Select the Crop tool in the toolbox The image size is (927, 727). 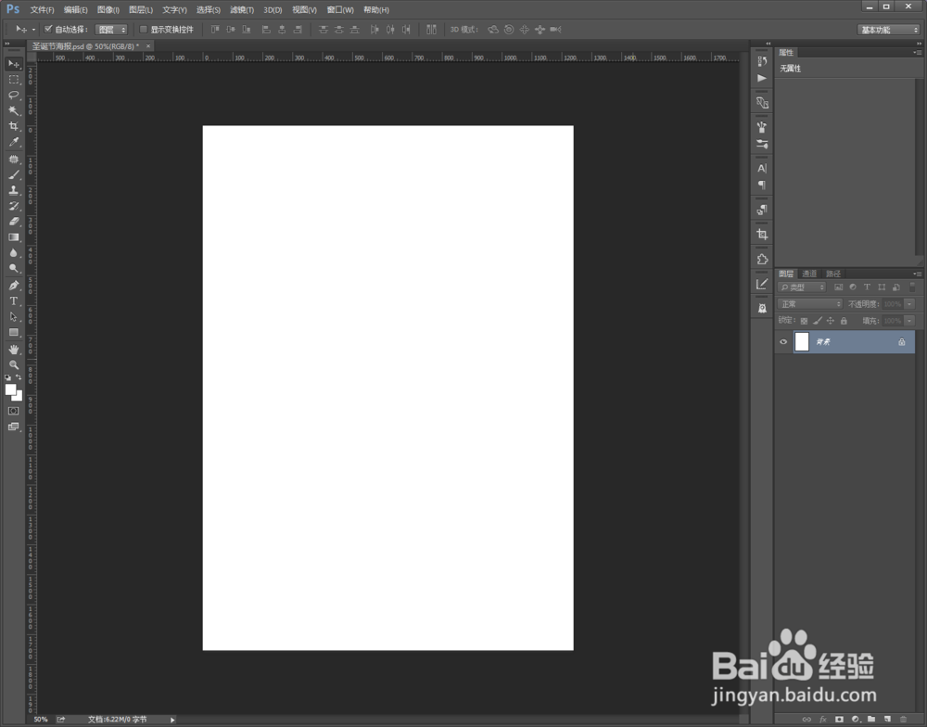[x=13, y=126]
